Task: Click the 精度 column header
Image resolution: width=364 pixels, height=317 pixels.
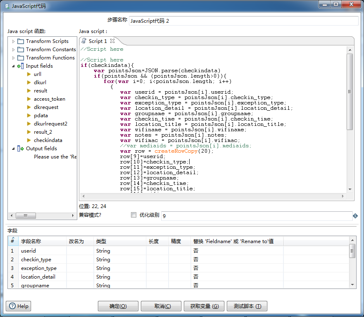Action: point(180,241)
